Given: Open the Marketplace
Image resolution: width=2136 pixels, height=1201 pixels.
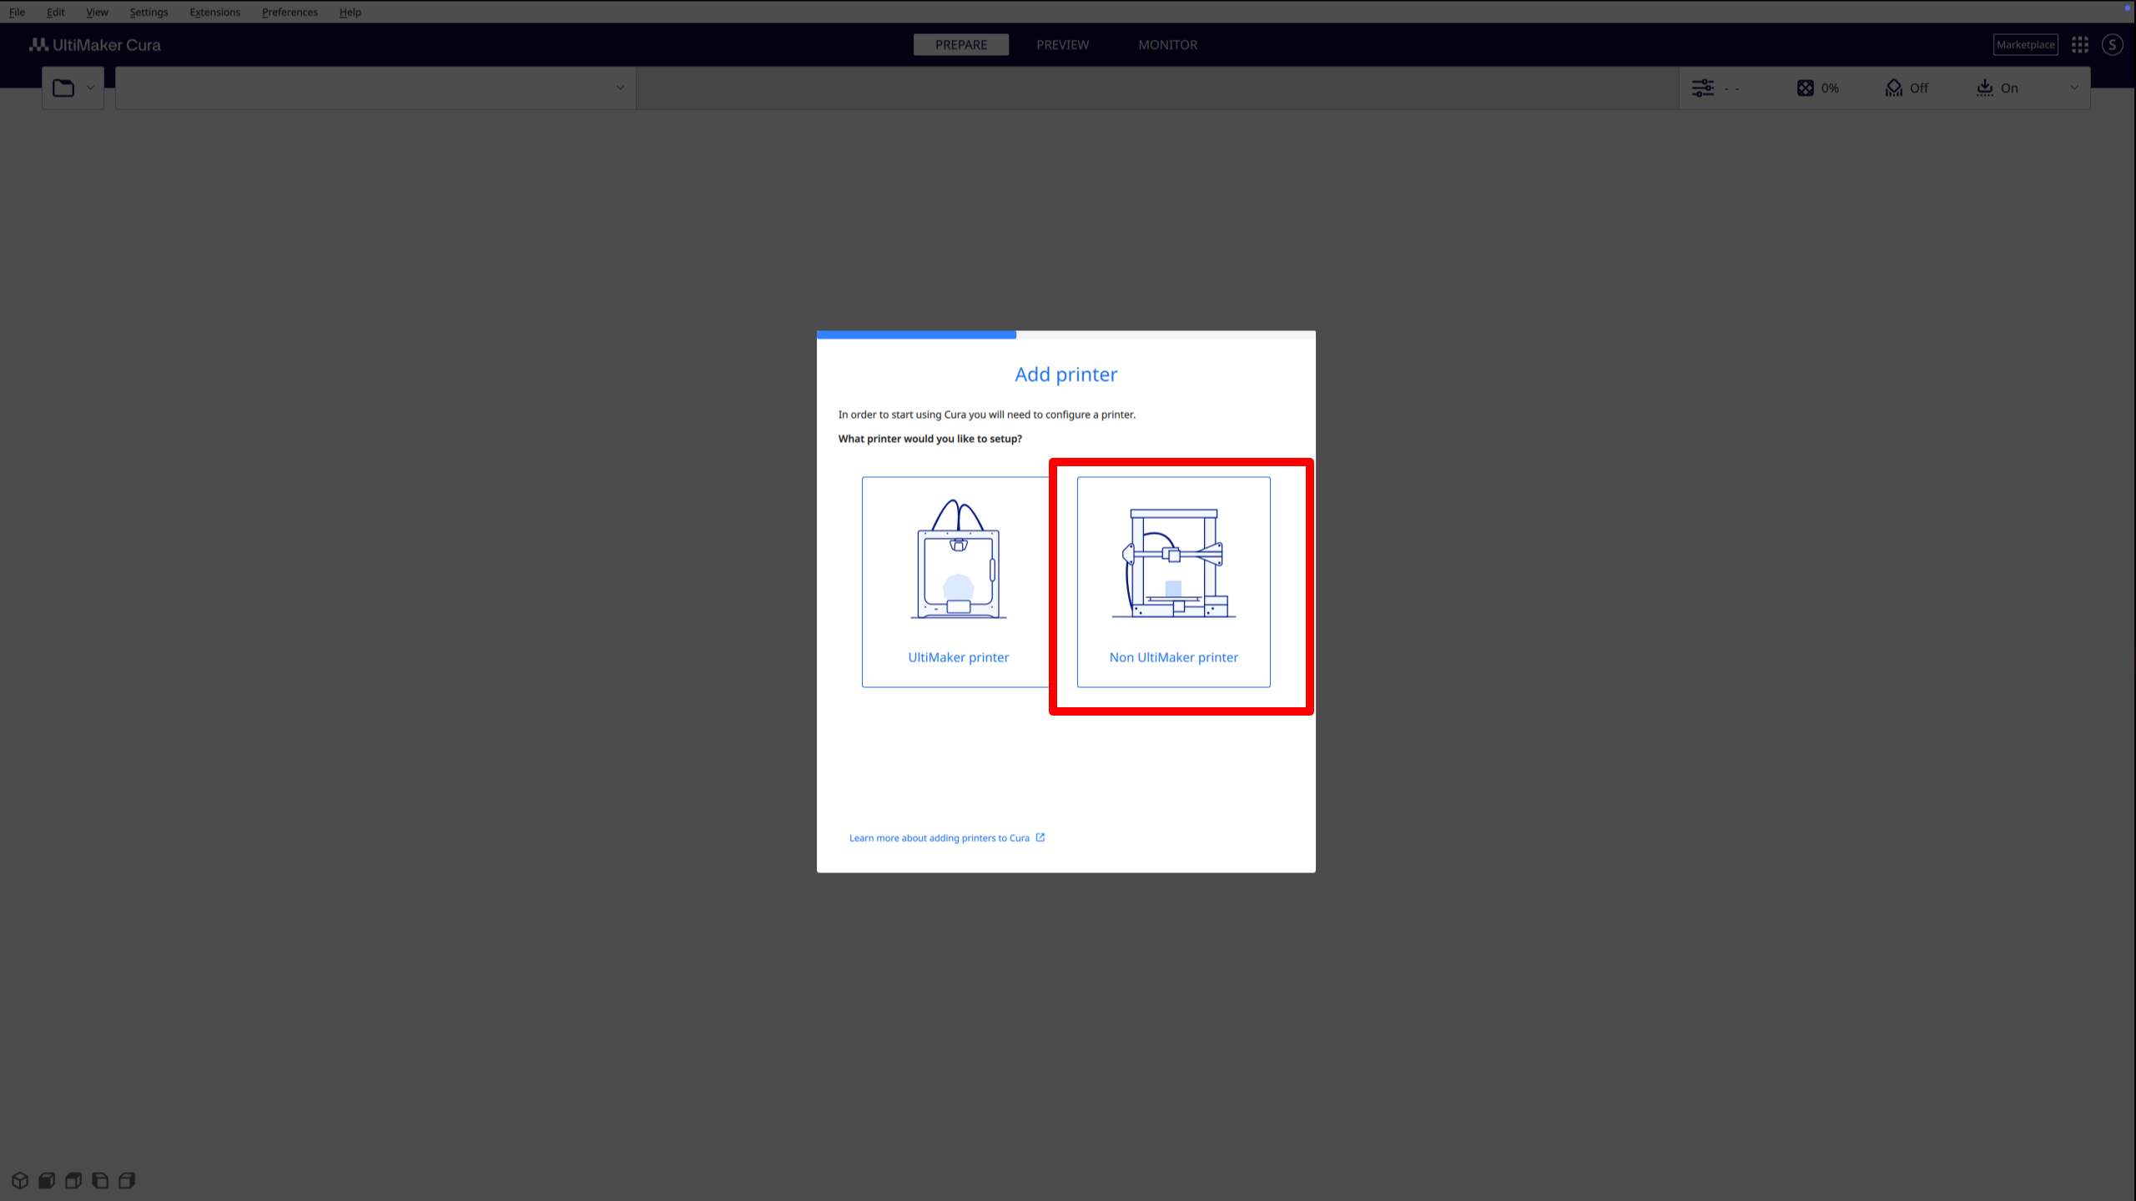Looking at the screenshot, I should click(2025, 44).
